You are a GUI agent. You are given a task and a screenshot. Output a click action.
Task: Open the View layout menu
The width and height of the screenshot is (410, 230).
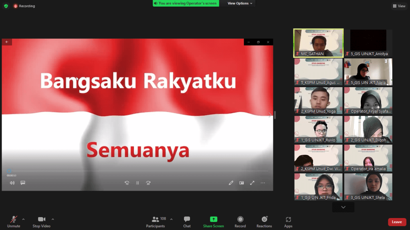point(399,6)
